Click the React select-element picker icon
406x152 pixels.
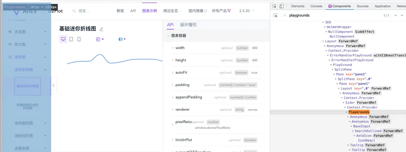pos(275,15)
